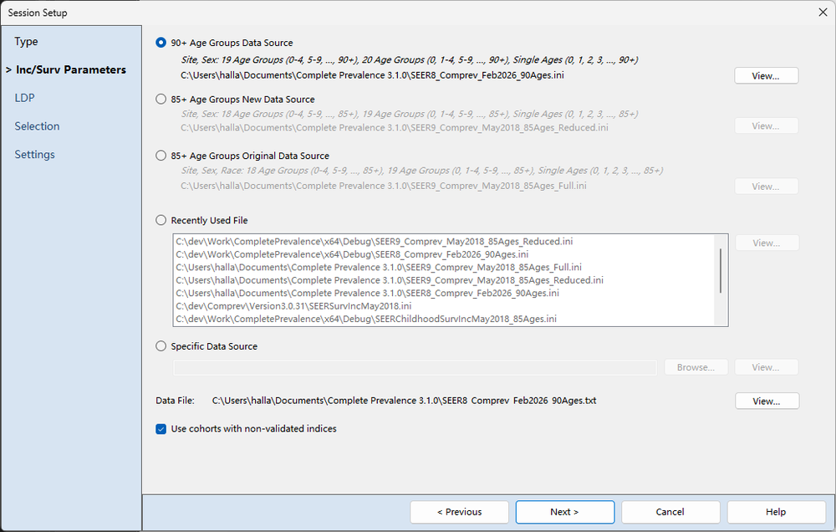The image size is (836, 532).
Task: Open the Type page in sidebar
Action: [26, 42]
